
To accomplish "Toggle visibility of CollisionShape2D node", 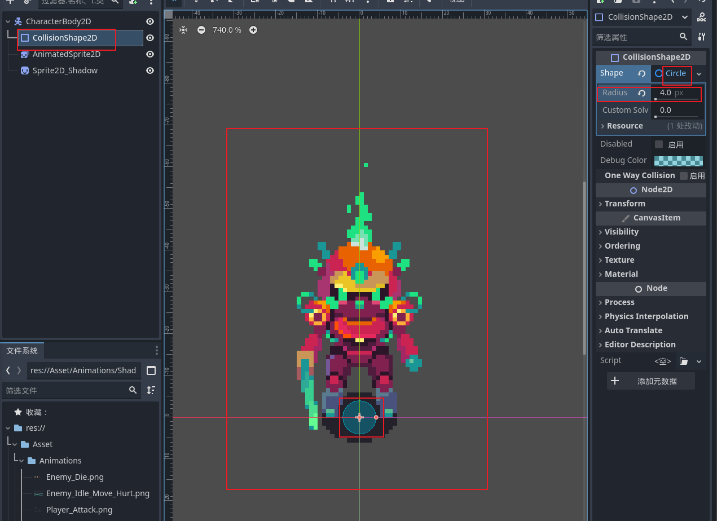I will pos(150,38).
